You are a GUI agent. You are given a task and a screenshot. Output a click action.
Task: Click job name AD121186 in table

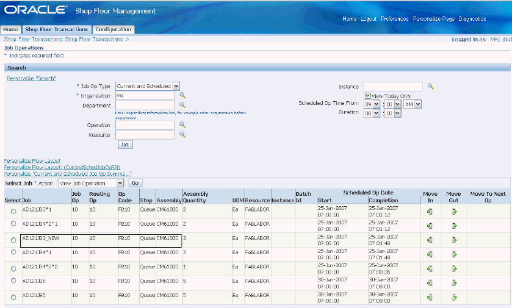(34, 281)
